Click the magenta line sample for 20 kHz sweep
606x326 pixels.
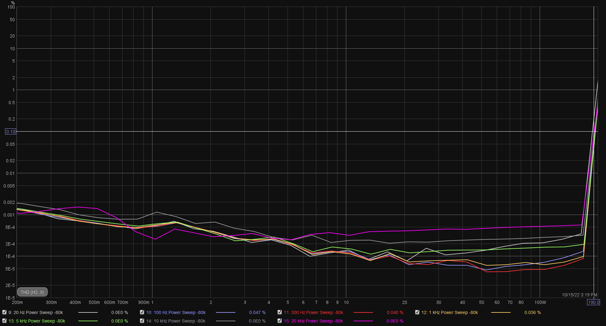(363, 321)
